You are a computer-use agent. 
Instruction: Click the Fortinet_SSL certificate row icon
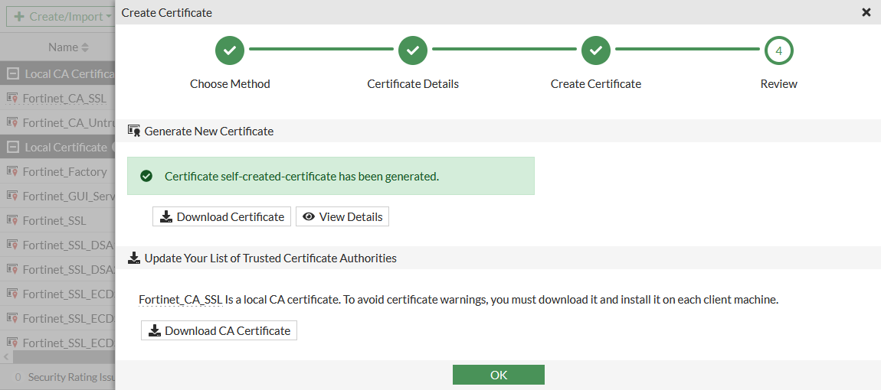click(12, 221)
